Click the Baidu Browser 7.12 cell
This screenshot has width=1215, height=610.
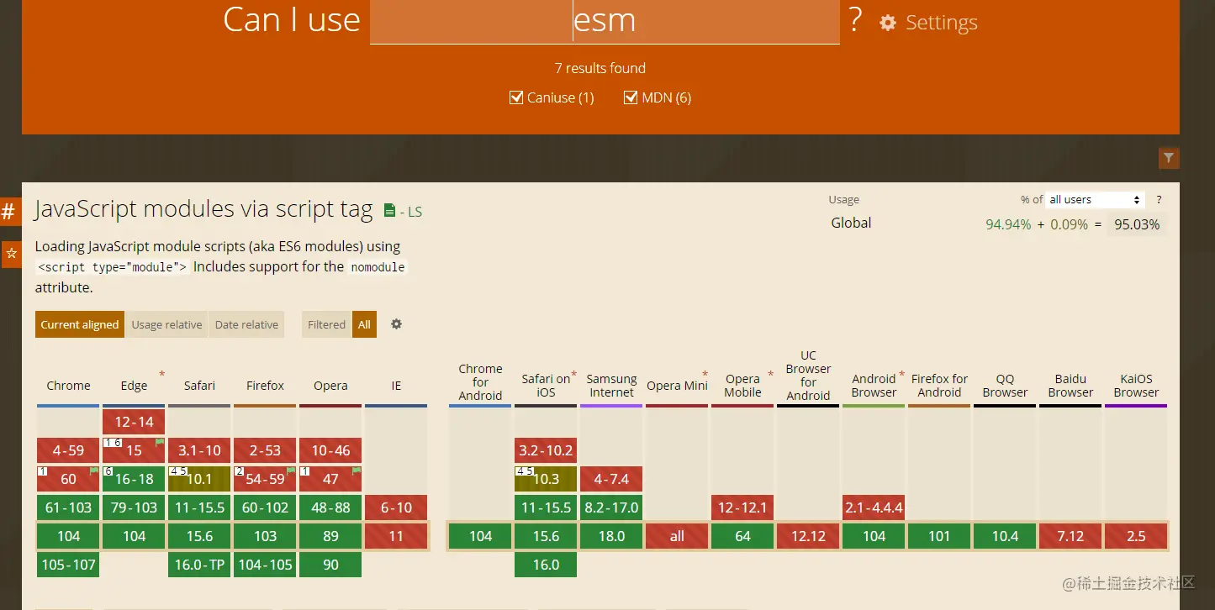click(x=1070, y=536)
